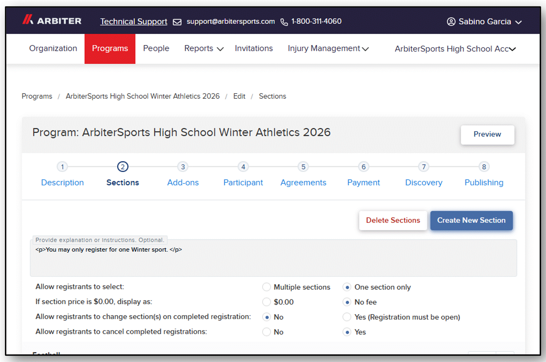Viewport: 546px width, 362px height.
Task: Click the Arbiter logo
Action: [x=52, y=20]
